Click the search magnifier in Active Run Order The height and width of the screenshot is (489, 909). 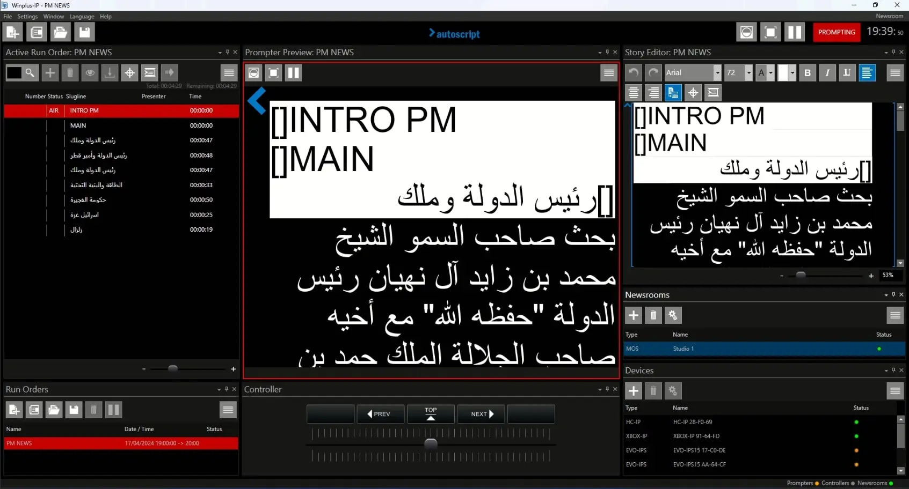(x=30, y=72)
